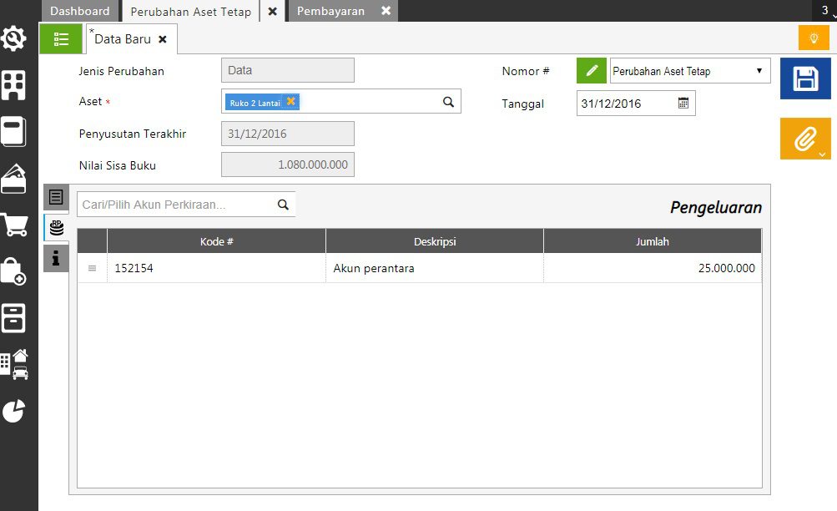The height and width of the screenshot is (511, 837).
Task: Open the orange paperclip attachment button
Action: point(804,139)
